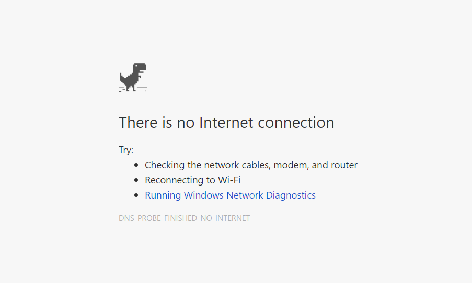The image size is (472, 283).
Task: Click the word 'Windows' in the blue link
Action: (x=204, y=195)
